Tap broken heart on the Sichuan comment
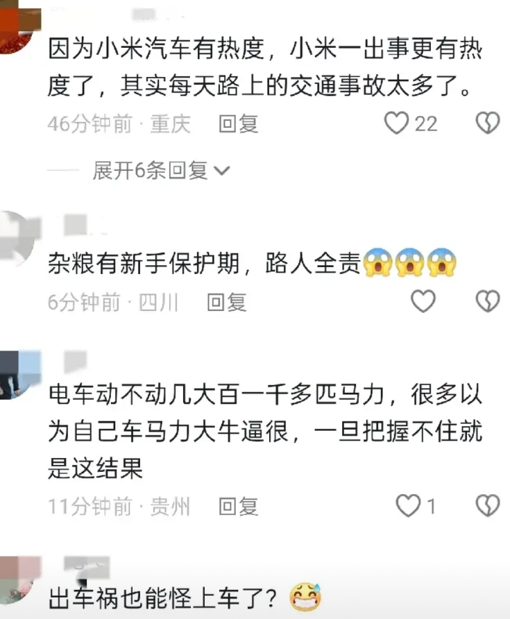This screenshot has height=619, width=510. [x=488, y=301]
